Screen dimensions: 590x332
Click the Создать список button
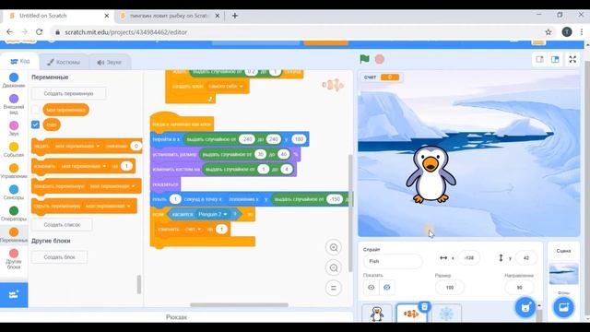click(x=62, y=225)
